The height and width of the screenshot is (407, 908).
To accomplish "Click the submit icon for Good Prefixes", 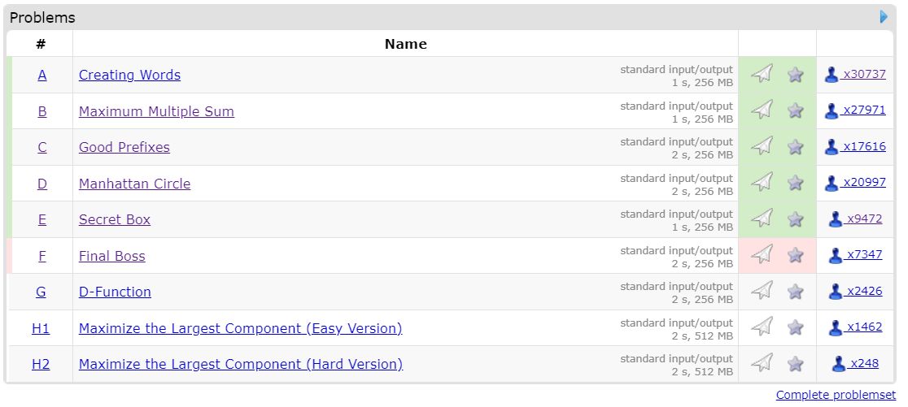I will [762, 146].
